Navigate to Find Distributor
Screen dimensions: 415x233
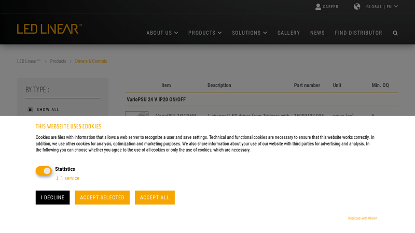[358, 33]
